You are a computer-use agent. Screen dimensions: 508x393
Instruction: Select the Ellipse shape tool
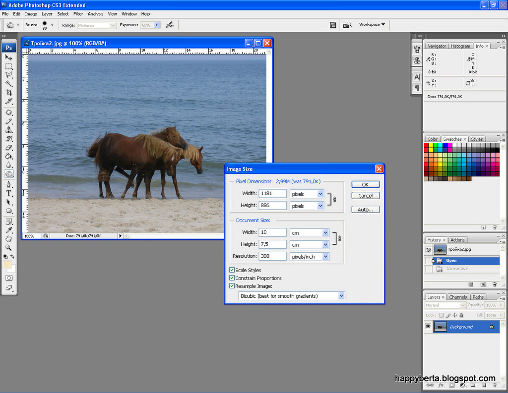[9, 211]
